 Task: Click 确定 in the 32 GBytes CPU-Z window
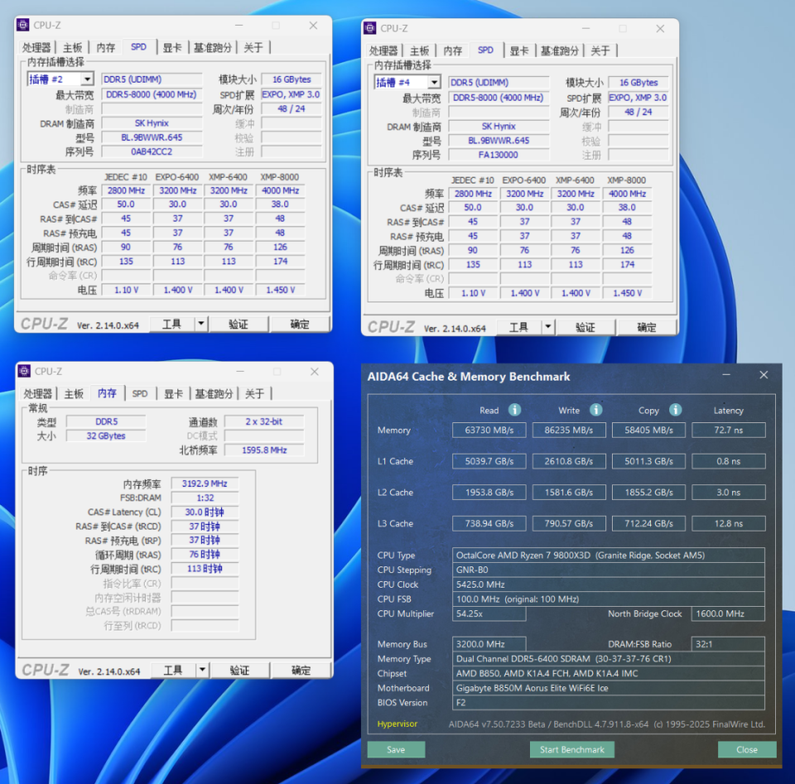click(301, 670)
